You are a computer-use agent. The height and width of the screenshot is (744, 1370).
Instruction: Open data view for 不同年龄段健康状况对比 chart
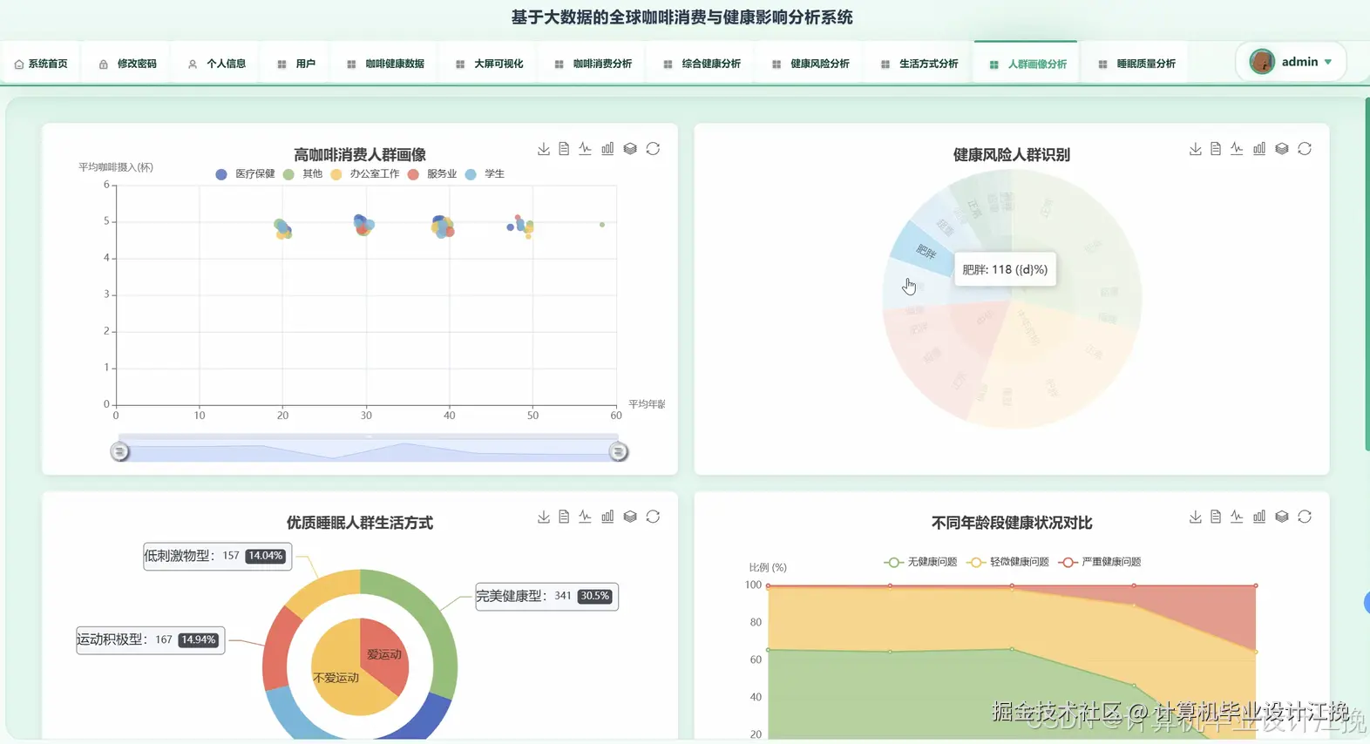[1216, 517]
